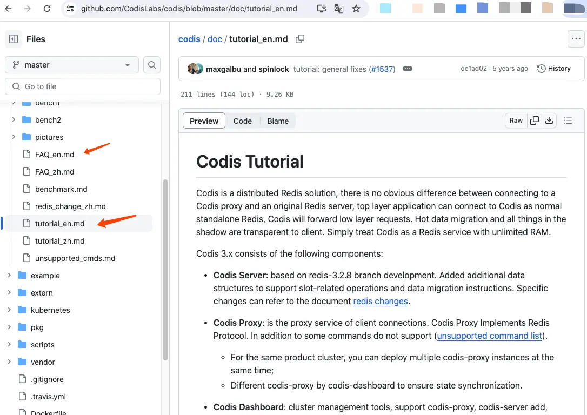
Task: Click the spinlock author name
Action: (274, 69)
